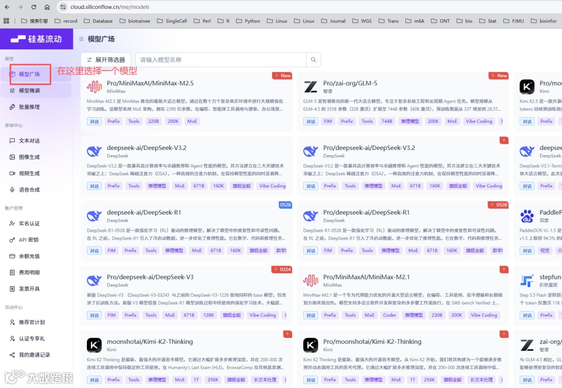Click the browser address bar URL
562x388 pixels.
pos(110,7)
